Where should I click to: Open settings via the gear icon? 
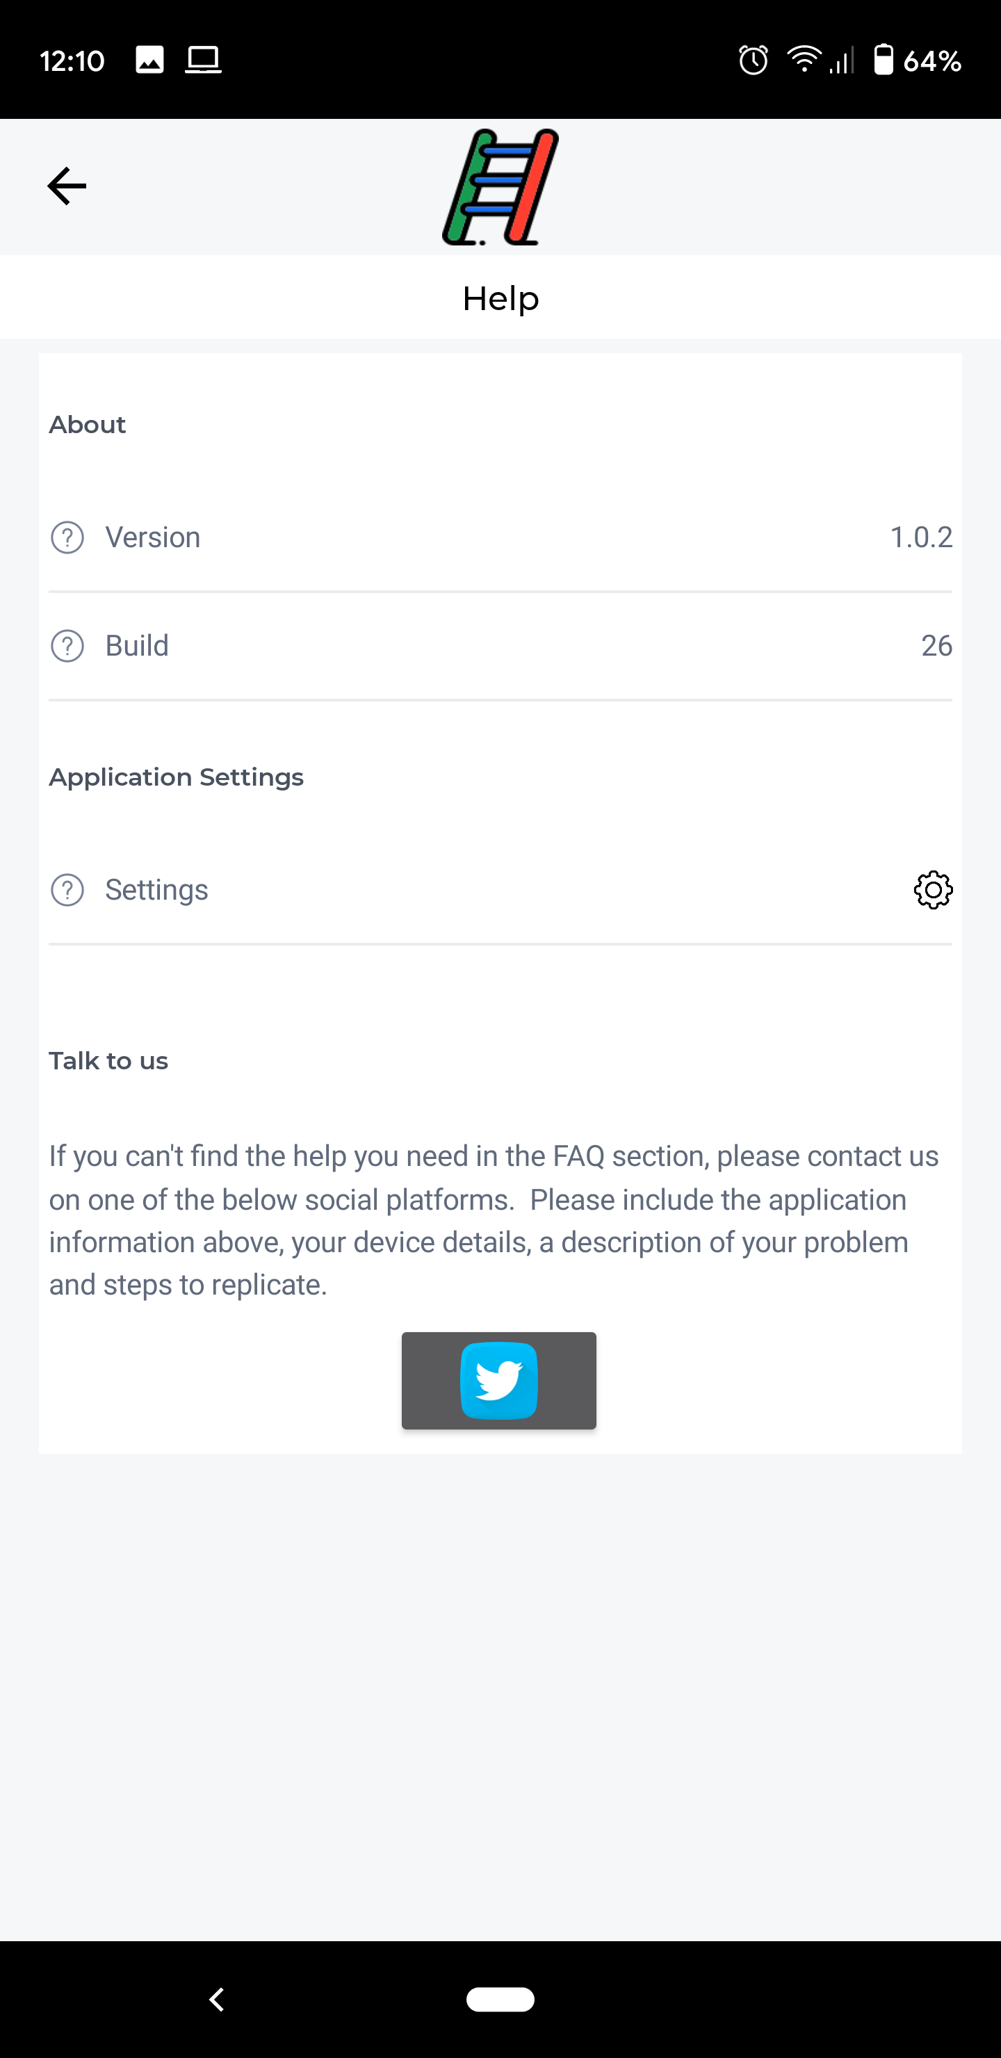pyautogui.click(x=932, y=890)
